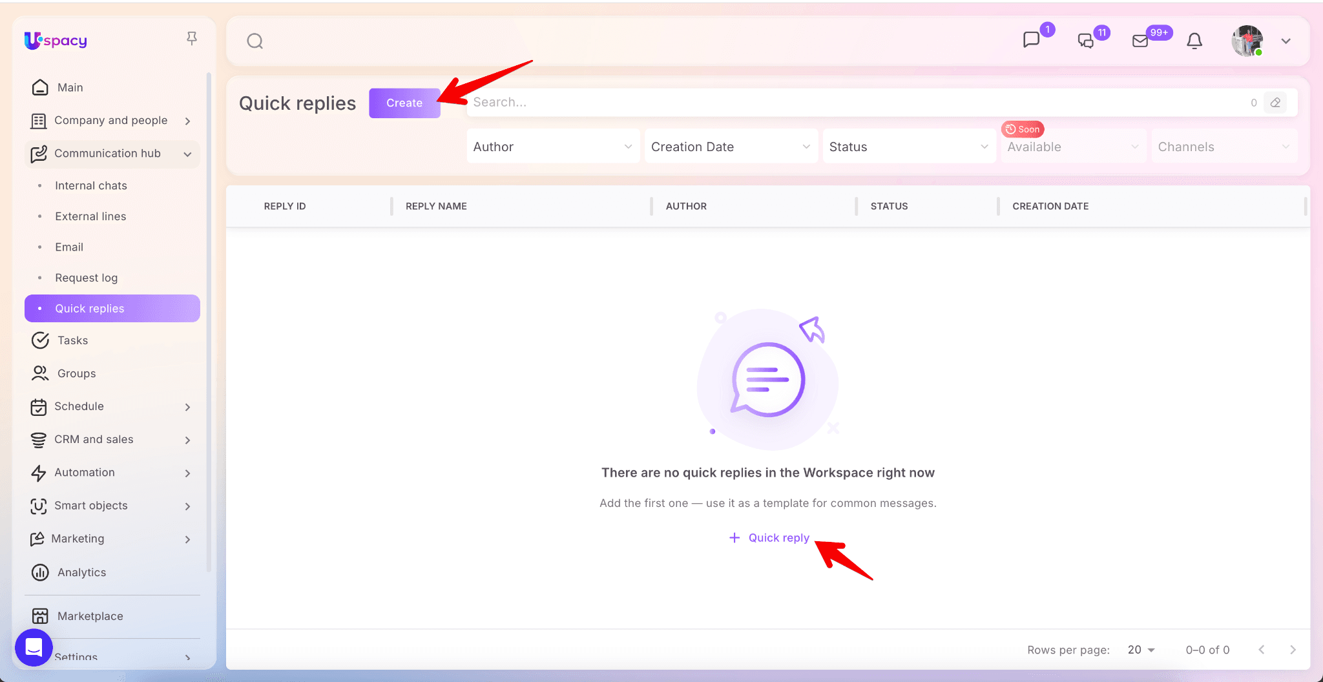Open the global search magnifier icon
The width and height of the screenshot is (1323, 682).
(x=255, y=41)
